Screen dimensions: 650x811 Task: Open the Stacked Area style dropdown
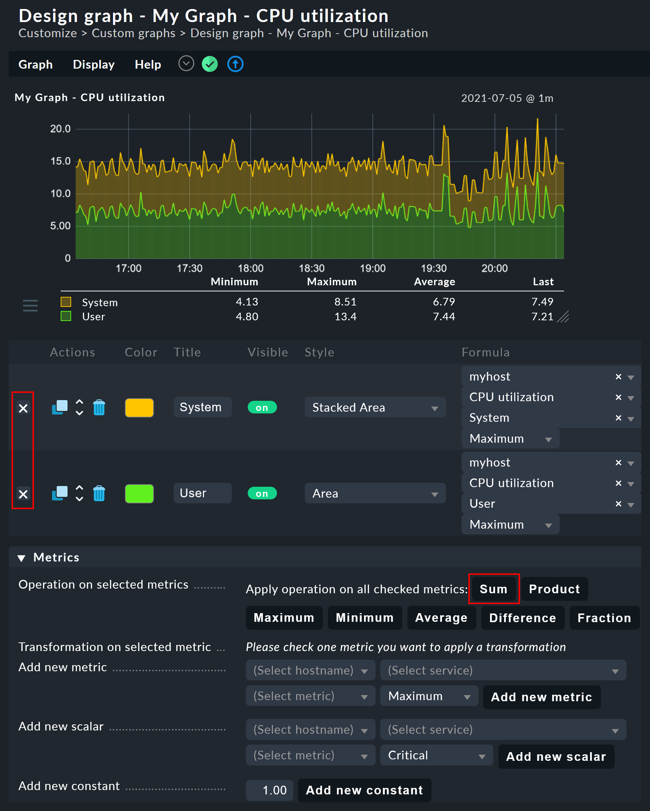tap(375, 407)
